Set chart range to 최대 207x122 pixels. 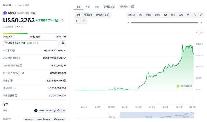pos(173,15)
